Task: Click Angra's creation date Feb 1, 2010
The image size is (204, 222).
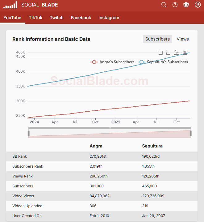Action: [99, 216]
